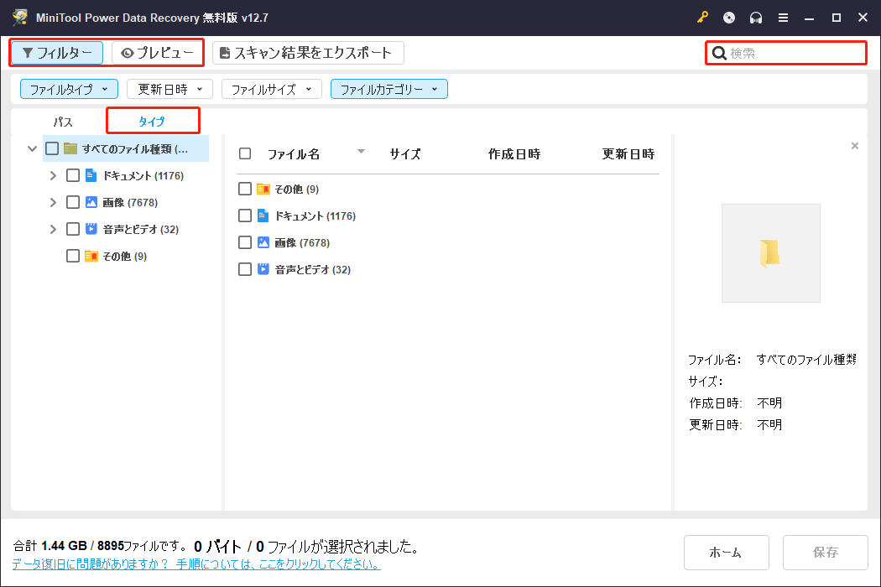Click the license key icon in title bar
Image resolution: width=881 pixels, height=587 pixels.
tap(702, 17)
